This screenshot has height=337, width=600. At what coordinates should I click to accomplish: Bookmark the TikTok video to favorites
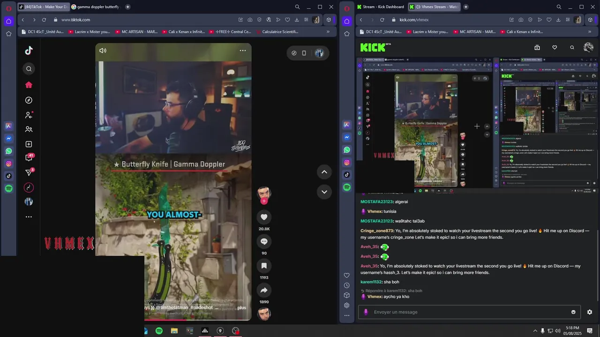click(264, 265)
